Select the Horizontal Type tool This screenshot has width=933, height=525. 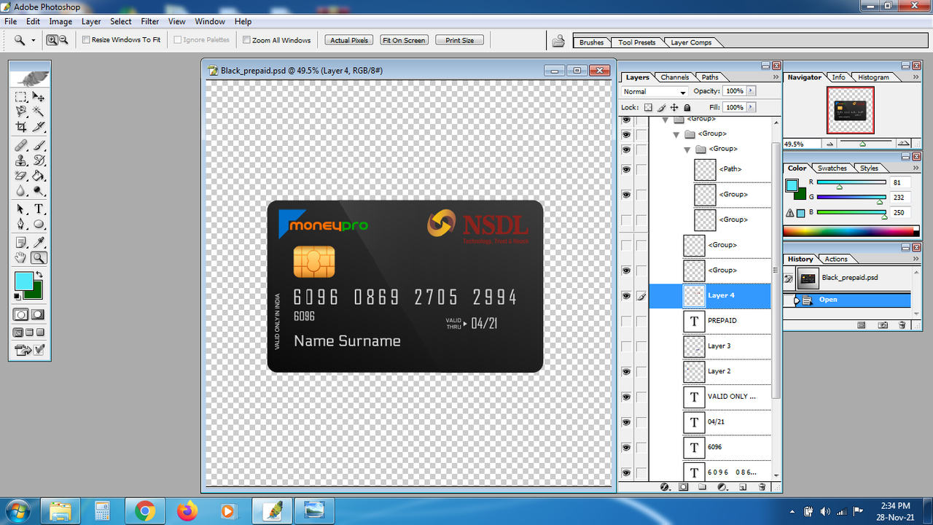(x=39, y=209)
